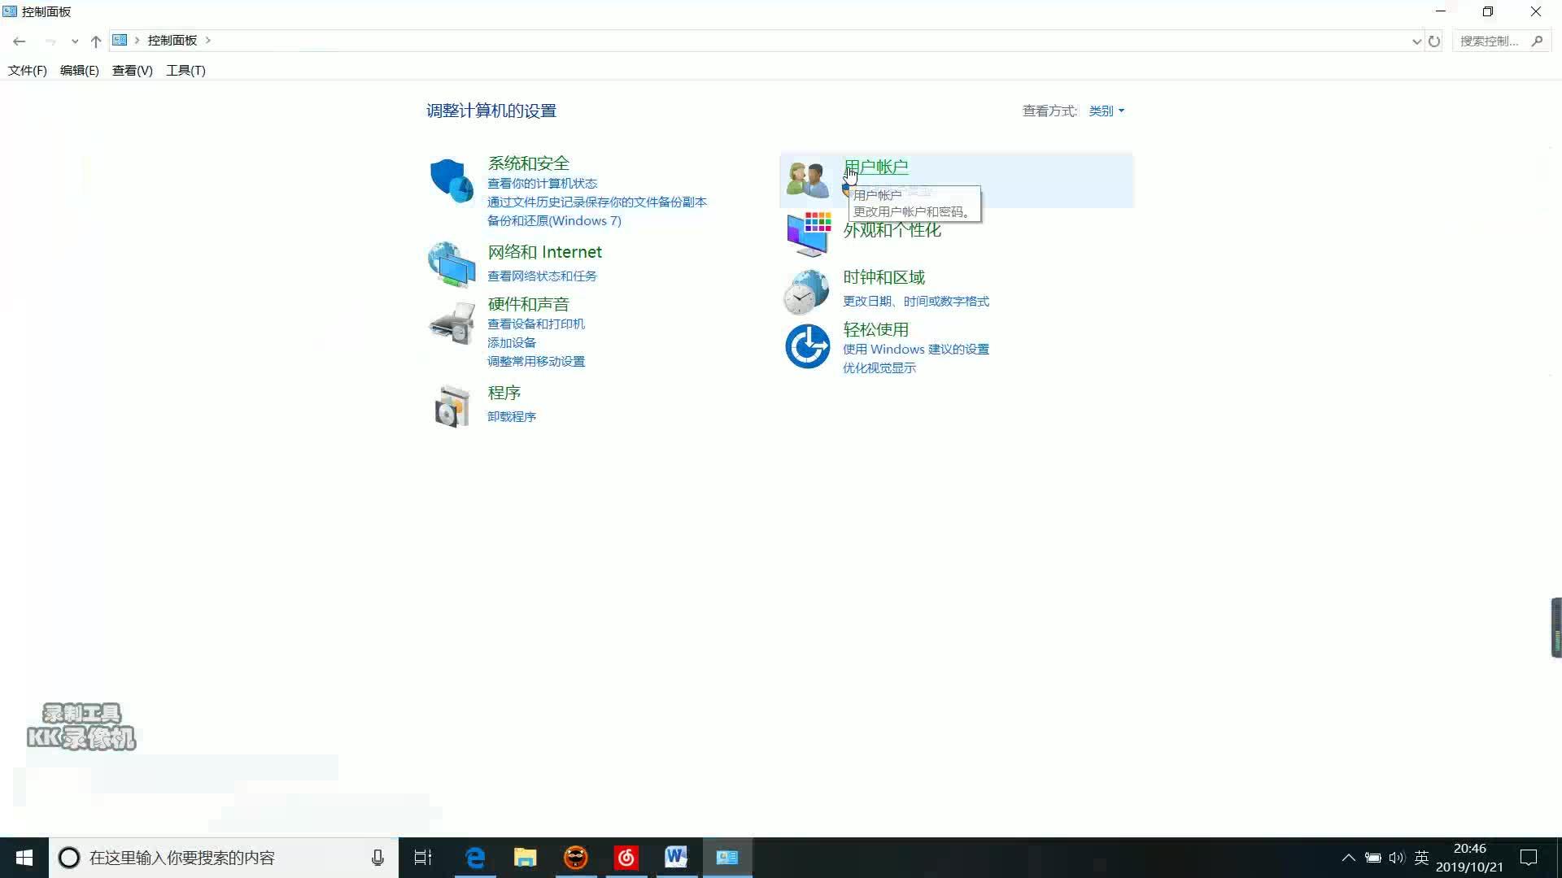Open 更改日期、时间或数字格式 link

916,302
